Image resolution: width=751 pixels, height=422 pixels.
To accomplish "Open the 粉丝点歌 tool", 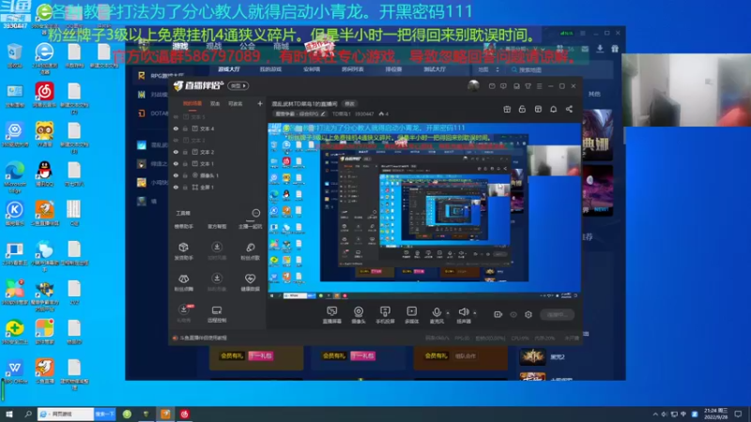I will [250, 250].
